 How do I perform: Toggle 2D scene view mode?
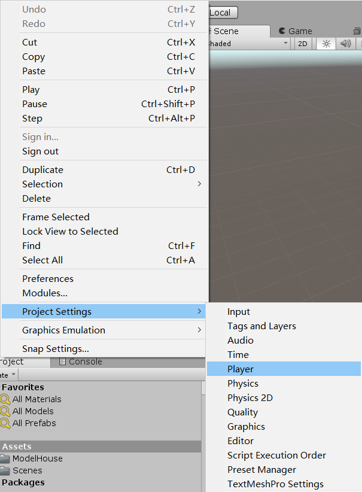(x=303, y=44)
